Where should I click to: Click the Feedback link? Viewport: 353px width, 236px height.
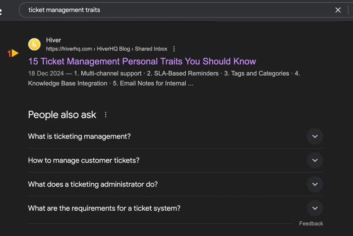click(x=311, y=224)
